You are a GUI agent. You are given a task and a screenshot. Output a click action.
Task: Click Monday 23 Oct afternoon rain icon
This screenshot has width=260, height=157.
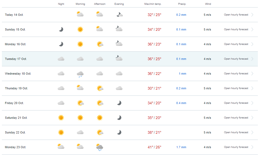pyautogui.click(x=100, y=147)
